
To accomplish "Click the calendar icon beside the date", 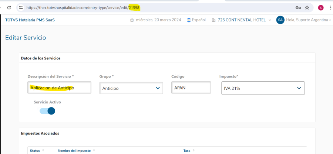I will [132, 20].
